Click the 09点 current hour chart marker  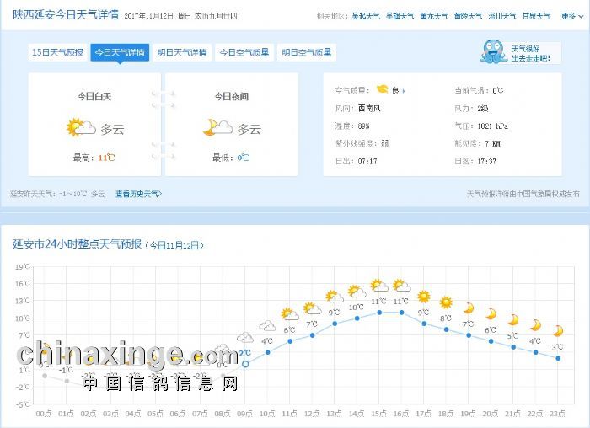click(245, 364)
